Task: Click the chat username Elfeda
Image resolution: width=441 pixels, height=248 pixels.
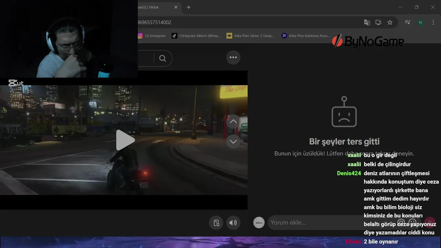Action: coord(353,241)
